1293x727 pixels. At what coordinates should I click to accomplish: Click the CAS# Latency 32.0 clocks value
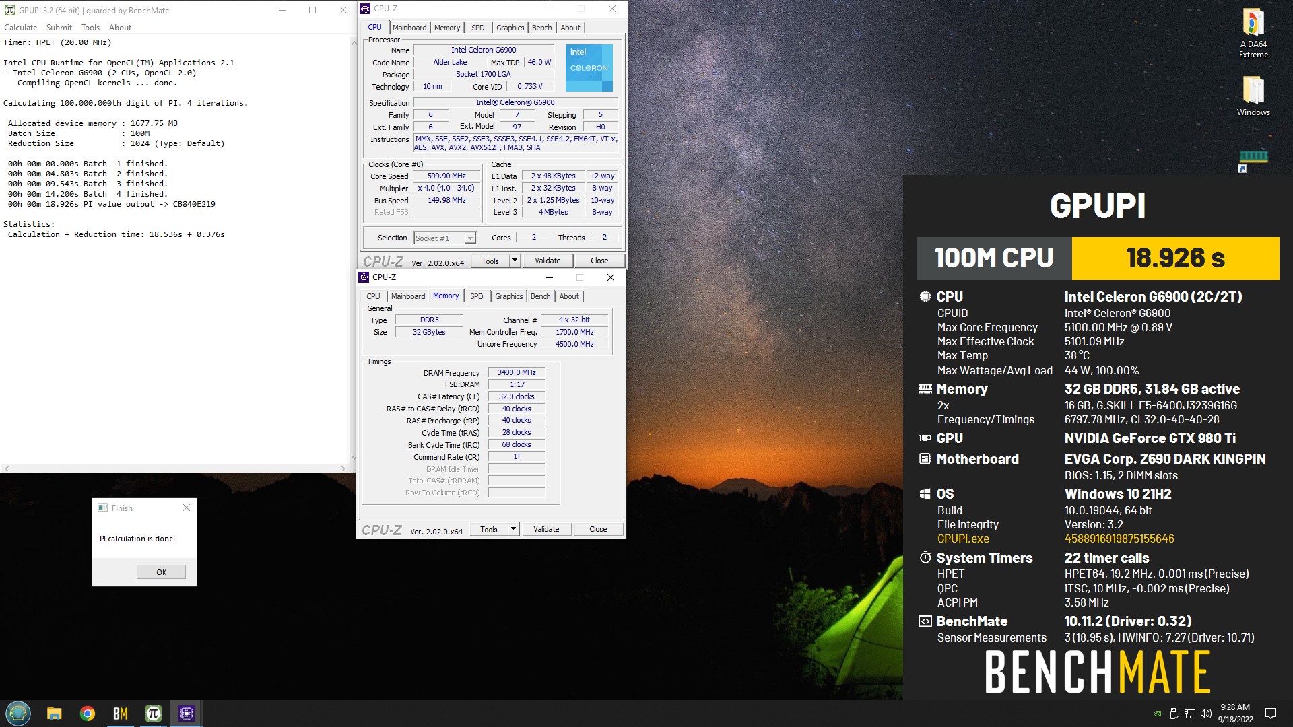coord(517,397)
